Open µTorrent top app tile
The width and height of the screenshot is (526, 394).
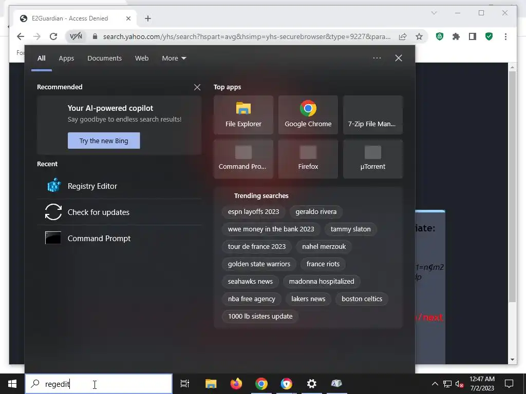[x=373, y=159]
